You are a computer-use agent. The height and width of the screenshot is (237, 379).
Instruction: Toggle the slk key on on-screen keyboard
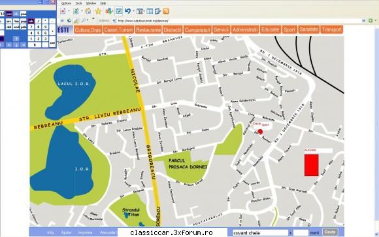pos(16,14)
